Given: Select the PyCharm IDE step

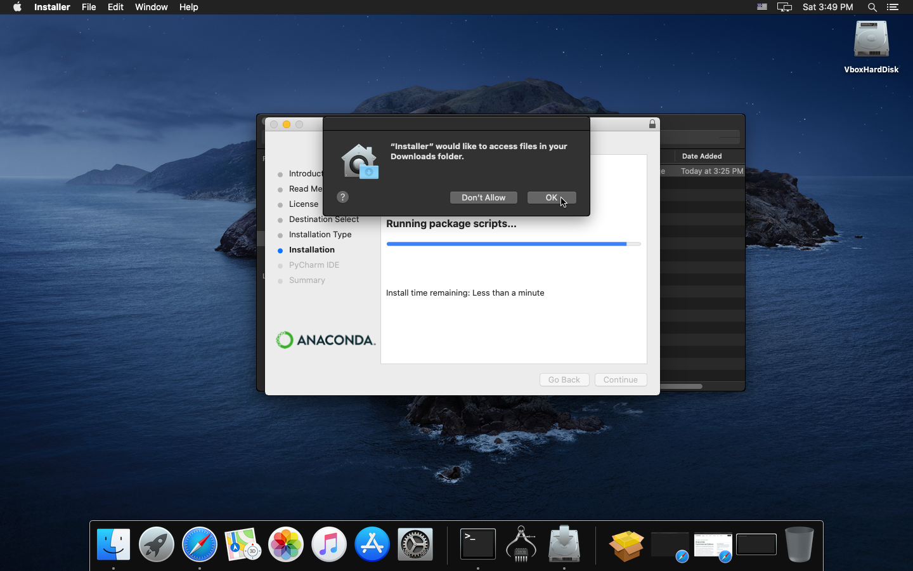Looking at the screenshot, I should tap(314, 265).
